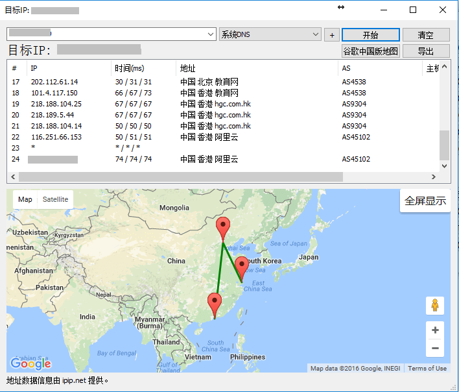The height and width of the screenshot is (392, 459).
Task: Select row with IP 101.4.117.150
Action: 223,93
